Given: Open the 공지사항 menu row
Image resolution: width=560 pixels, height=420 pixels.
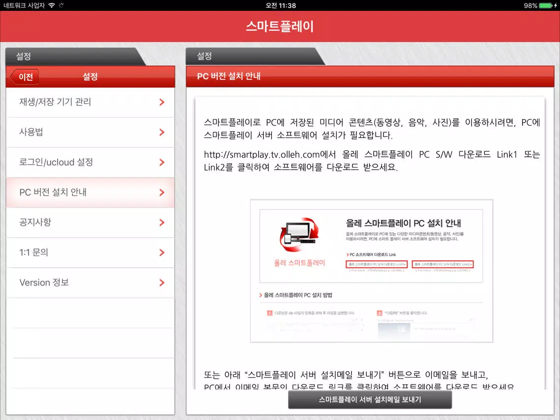Looking at the screenshot, I should (90, 222).
